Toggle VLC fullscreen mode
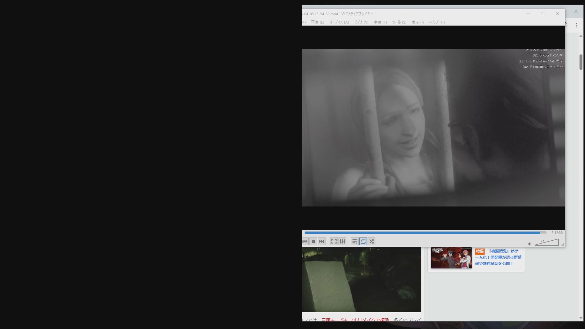The width and height of the screenshot is (585, 329). click(x=334, y=242)
